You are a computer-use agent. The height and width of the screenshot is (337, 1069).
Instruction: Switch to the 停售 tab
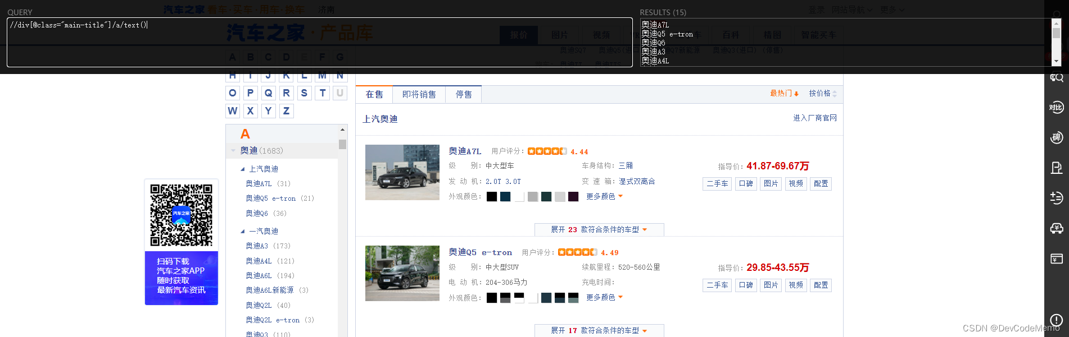tap(464, 94)
